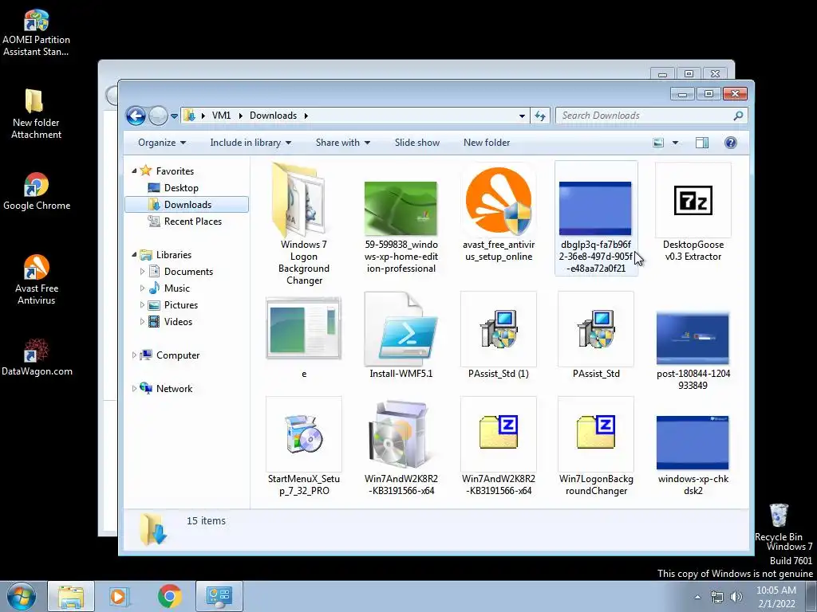The width and height of the screenshot is (817, 612).
Task: Select the 59-599838_windows-xp-home-edition-professional image
Action: [x=401, y=224]
